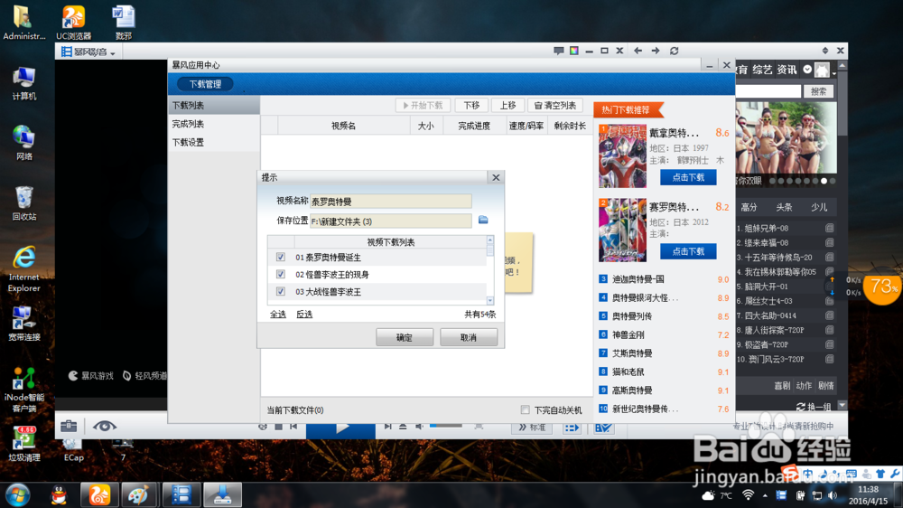Click the 开始下载 button

pyautogui.click(x=424, y=106)
